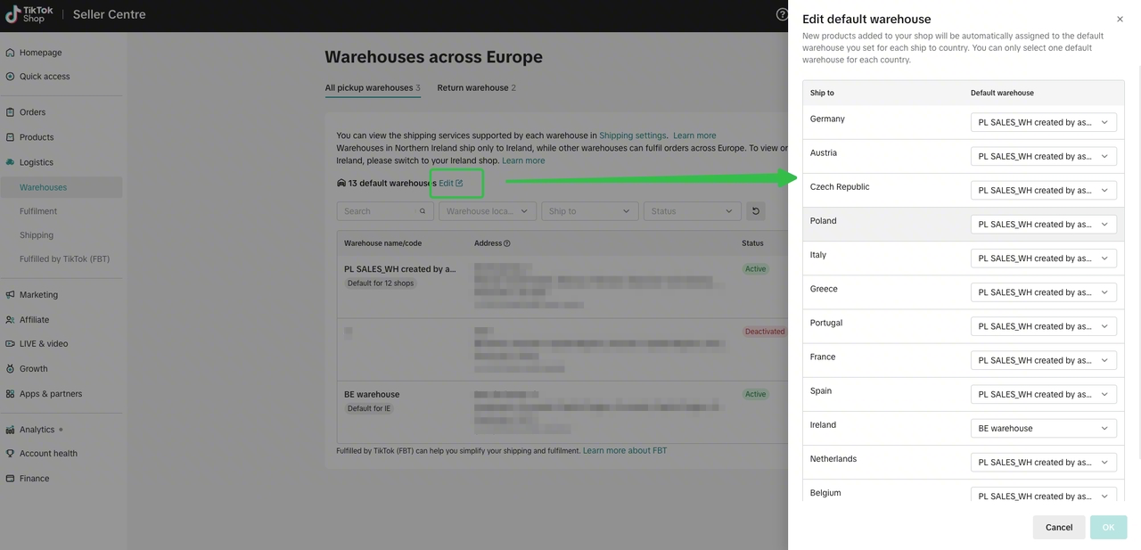Screen dimensions: 1141x550
Task: Expand the Ship to filter dropdown
Action: (x=590, y=211)
